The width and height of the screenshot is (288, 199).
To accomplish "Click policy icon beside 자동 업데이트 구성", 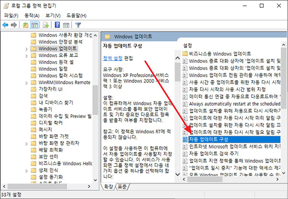I will pyautogui.click(x=185, y=140).
